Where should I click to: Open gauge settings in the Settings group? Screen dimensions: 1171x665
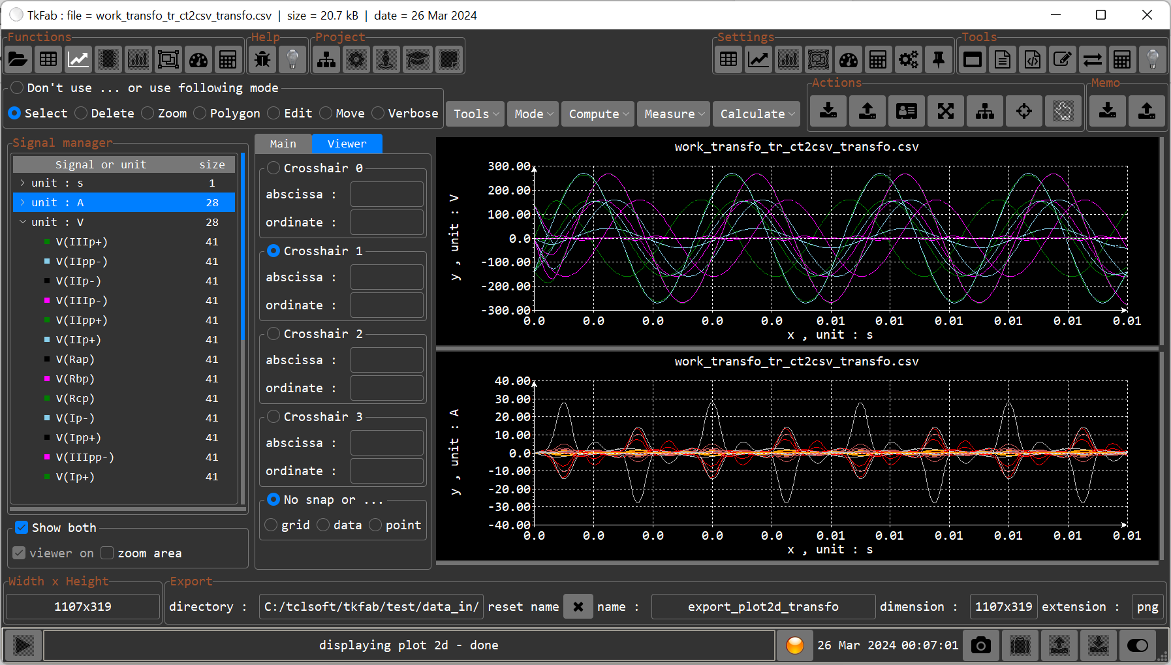[849, 59]
